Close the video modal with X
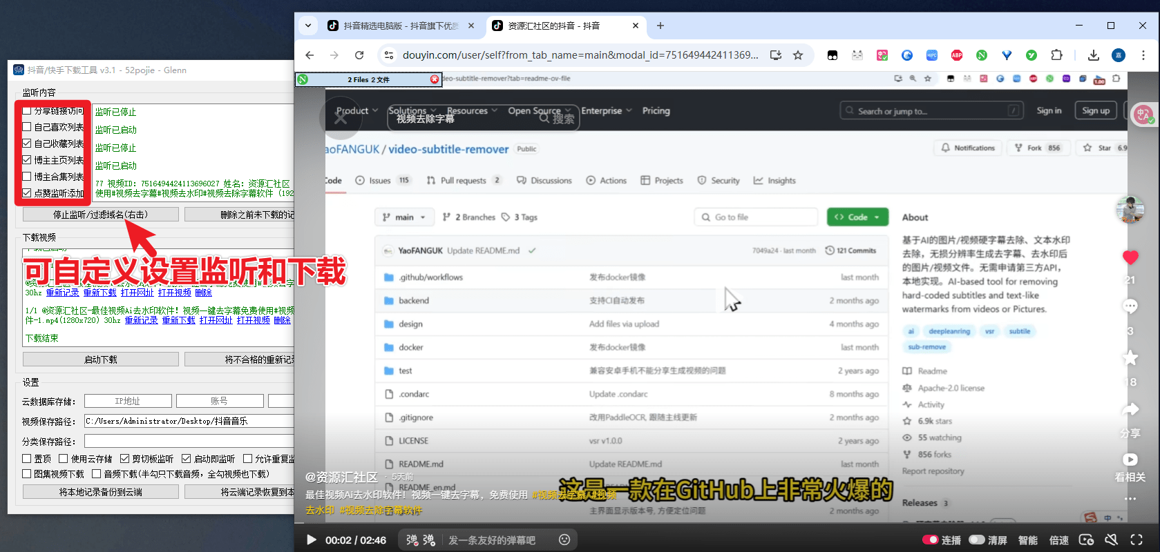The height and width of the screenshot is (552, 1160). pyautogui.click(x=341, y=118)
